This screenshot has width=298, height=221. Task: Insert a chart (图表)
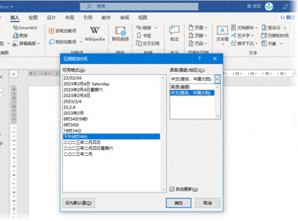coord(20,35)
